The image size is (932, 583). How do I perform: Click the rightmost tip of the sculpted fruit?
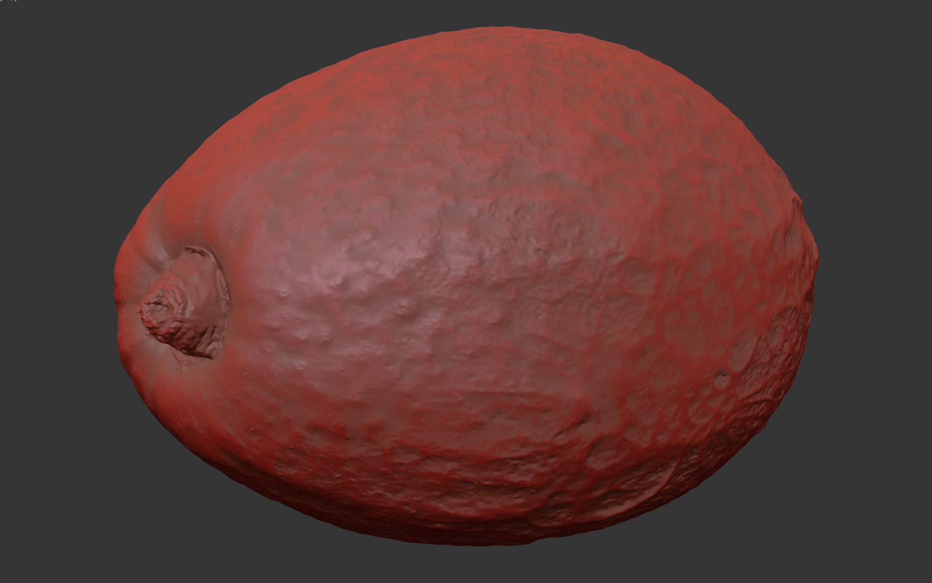click(817, 259)
